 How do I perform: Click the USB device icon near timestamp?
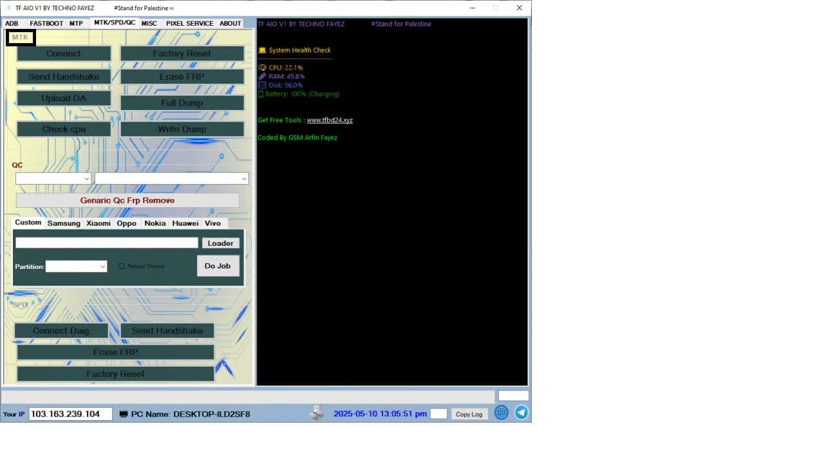[316, 412]
